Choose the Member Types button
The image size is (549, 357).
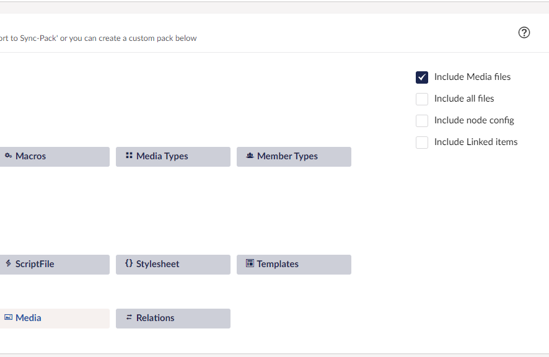(x=294, y=157)
